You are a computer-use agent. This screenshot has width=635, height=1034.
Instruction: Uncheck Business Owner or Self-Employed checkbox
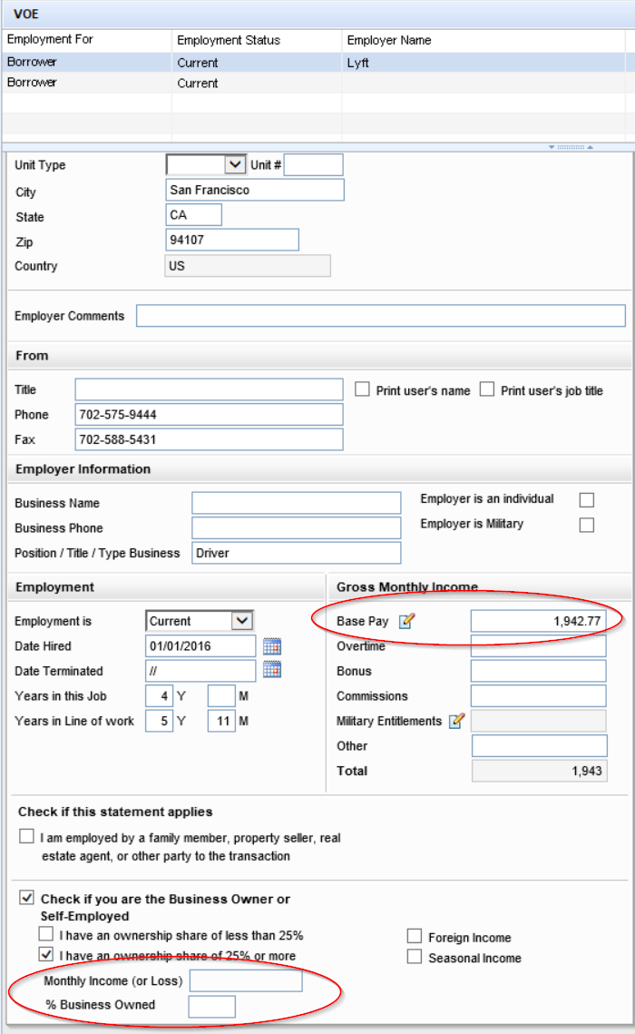click(26, 898)
